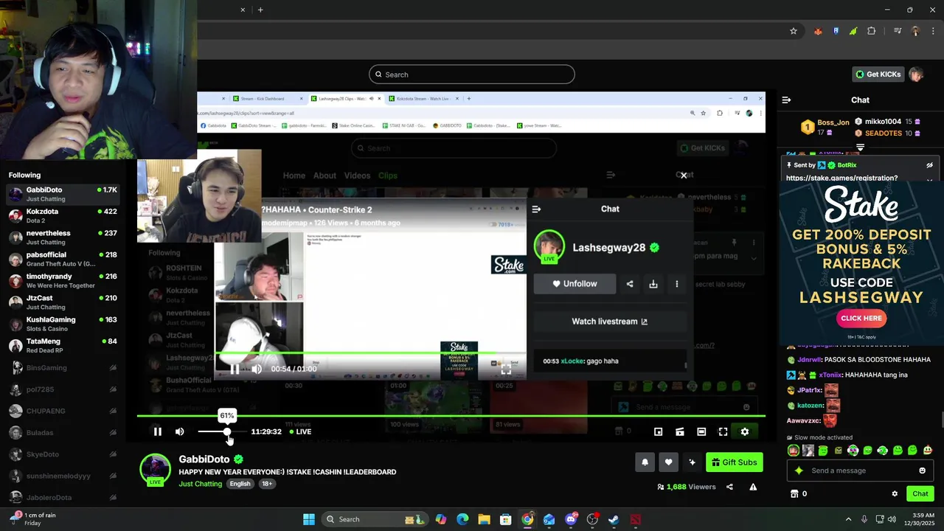Click the Gift Subs button

734,462
